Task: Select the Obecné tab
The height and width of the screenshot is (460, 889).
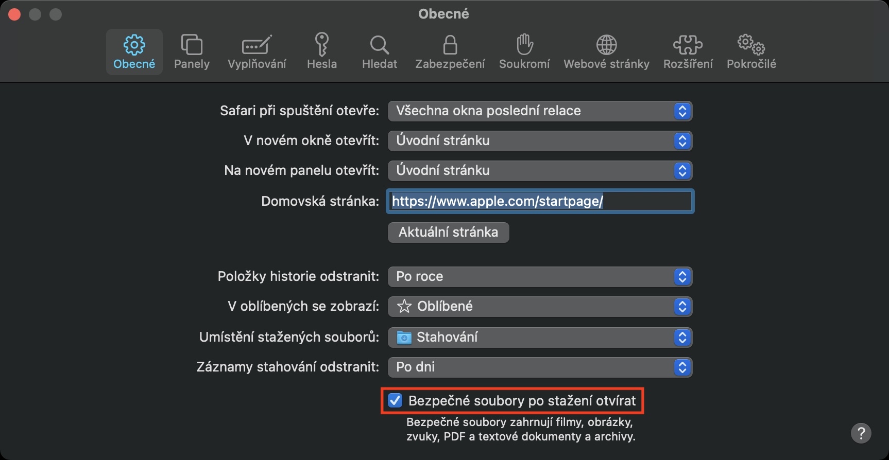Action: click(134, 52)
